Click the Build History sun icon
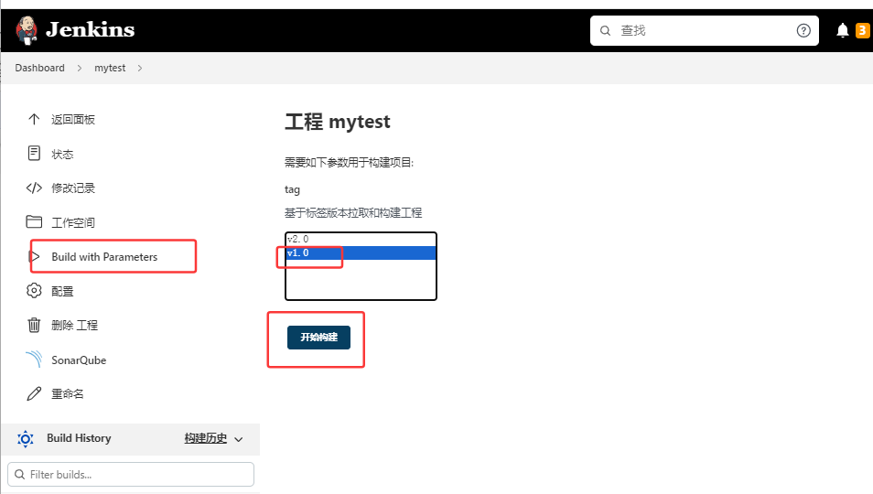The image size is (873, 494). (25, 439)
